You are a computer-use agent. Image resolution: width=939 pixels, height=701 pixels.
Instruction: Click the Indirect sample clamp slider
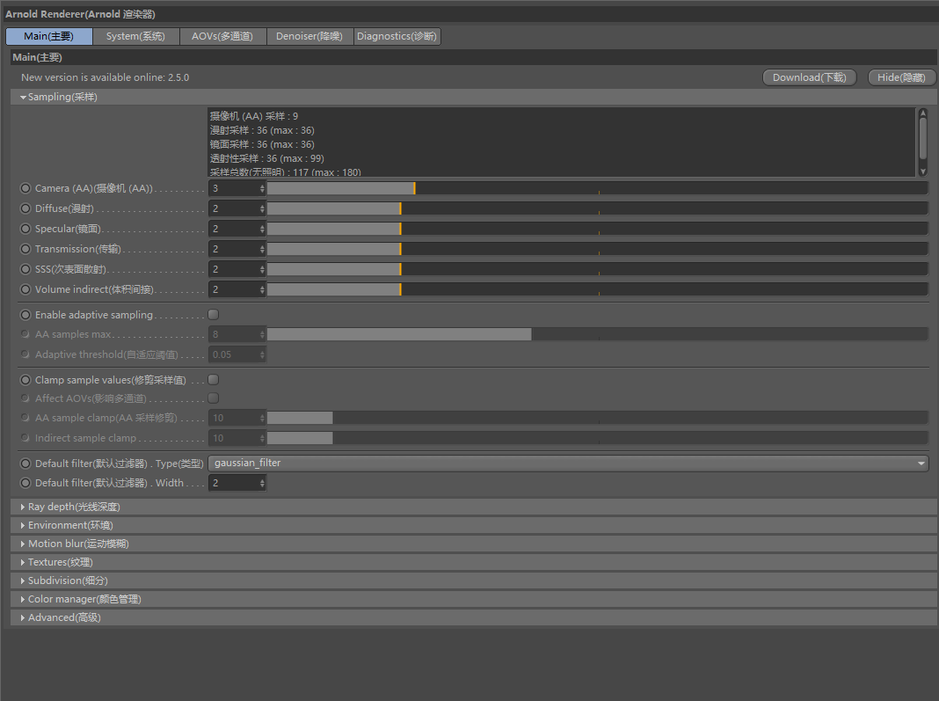point(598,438)
